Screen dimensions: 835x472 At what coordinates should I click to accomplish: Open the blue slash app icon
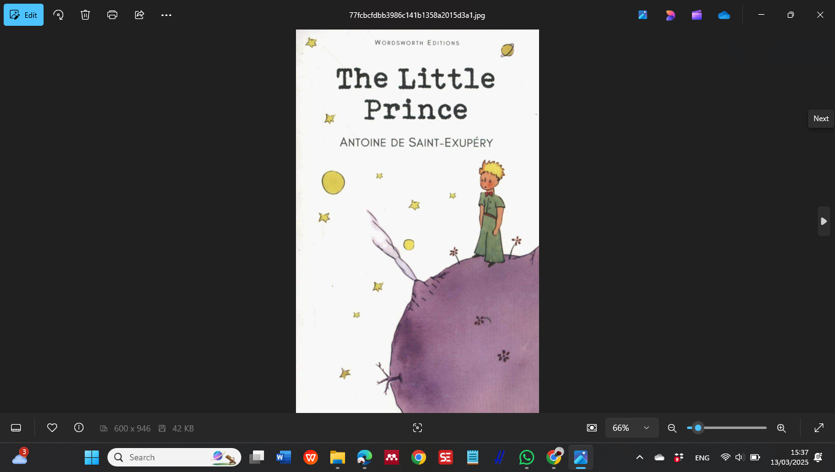(x=500, y=457)
